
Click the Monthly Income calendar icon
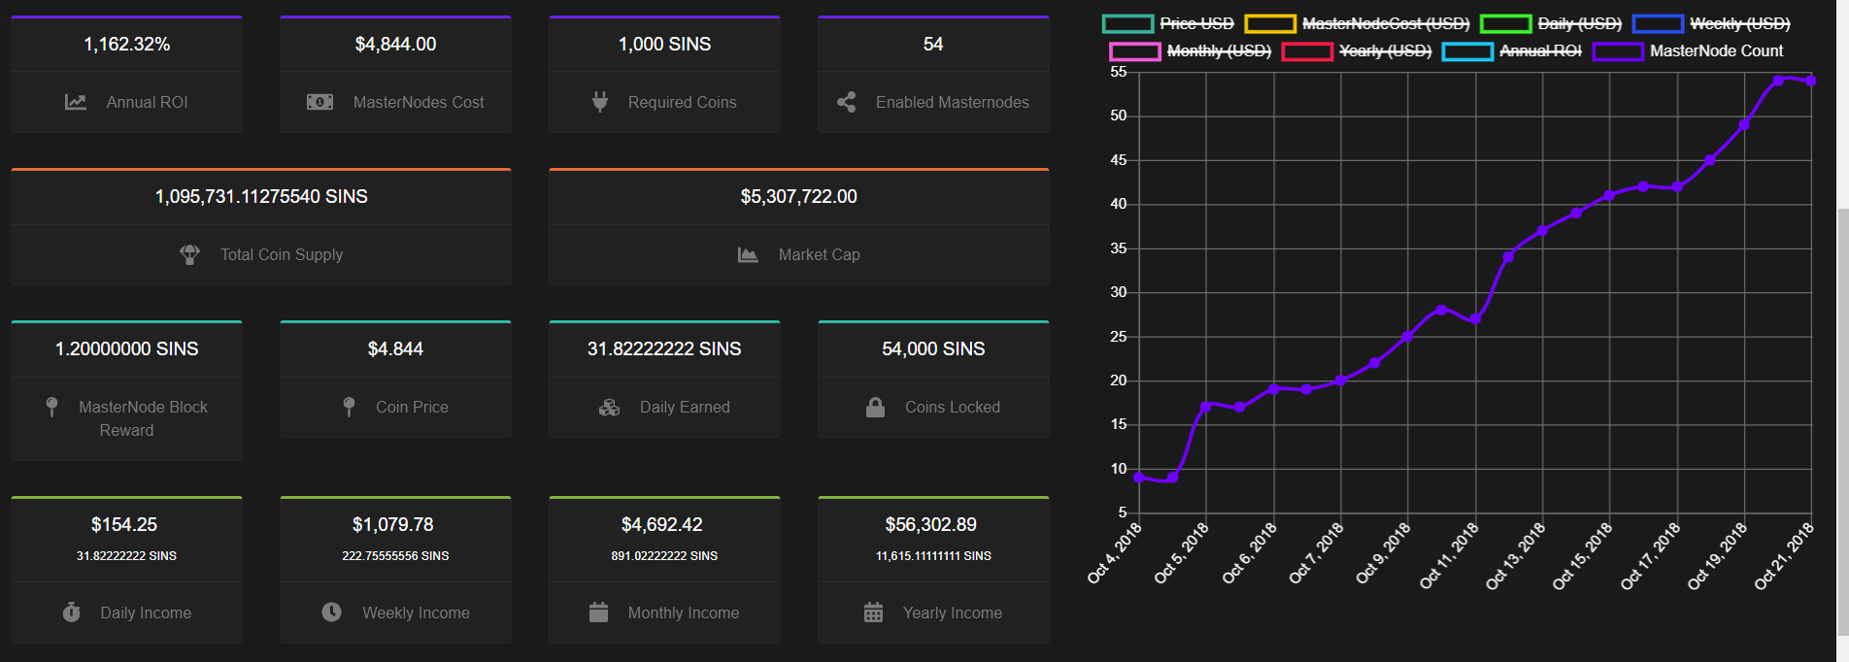[599, 612]
